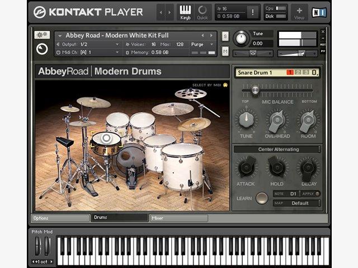Toggle the AUX sends button
Viewport: 358px width, 268px height.
click(x=323, y=45)
